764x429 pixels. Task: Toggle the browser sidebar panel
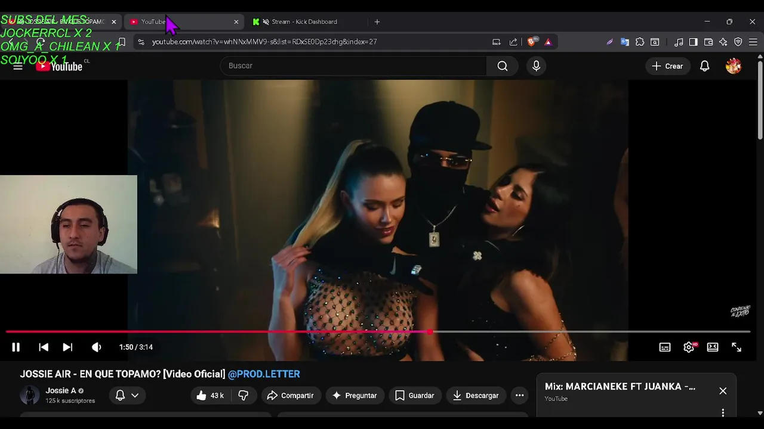[x=694, y=42]
